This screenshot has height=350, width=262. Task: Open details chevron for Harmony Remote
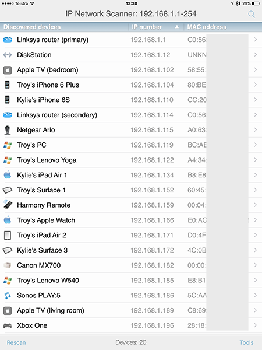click(x=256, y=205)
